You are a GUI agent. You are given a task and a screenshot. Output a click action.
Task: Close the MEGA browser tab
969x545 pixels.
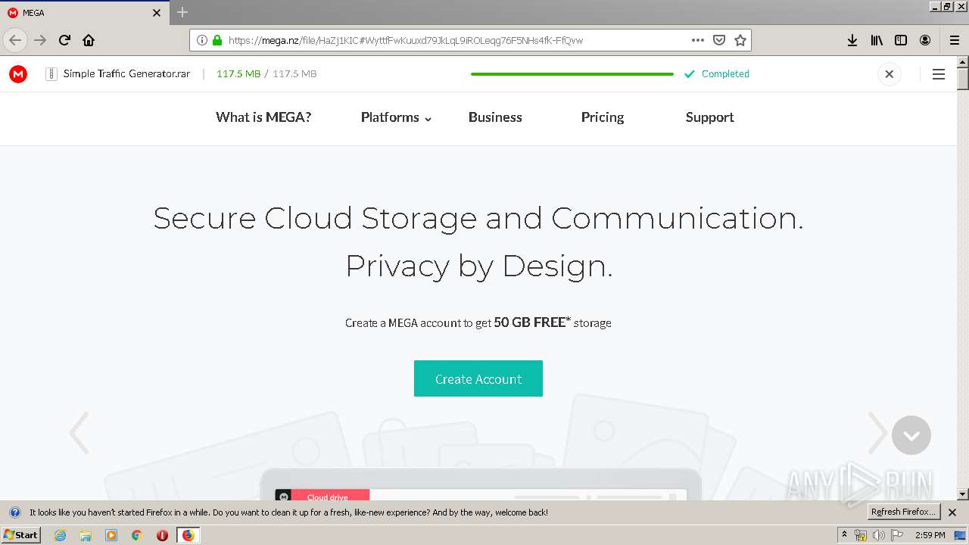click(x=157, y=13)
